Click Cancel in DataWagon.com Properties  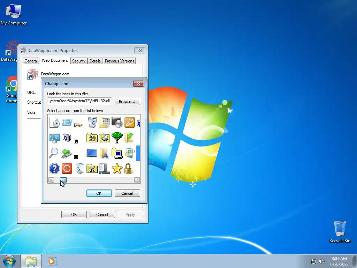pos(102,215)
